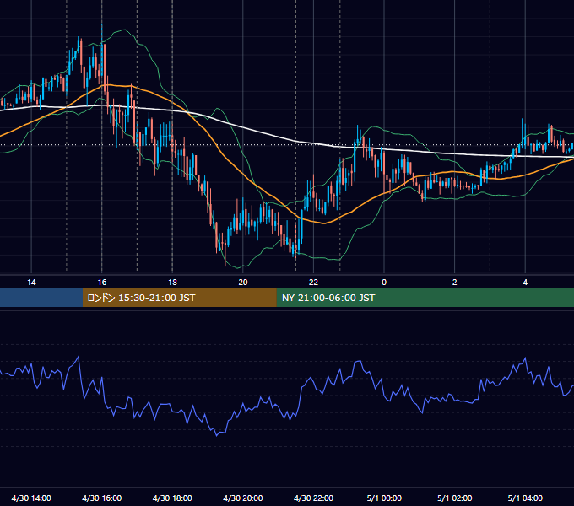
Task: Click the 5/1 04:00 date label
Action: coord(525,498)
